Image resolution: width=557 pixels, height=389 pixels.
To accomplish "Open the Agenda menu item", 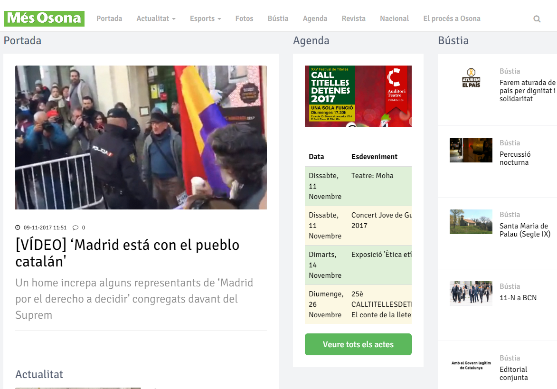I will click(315, 19).
